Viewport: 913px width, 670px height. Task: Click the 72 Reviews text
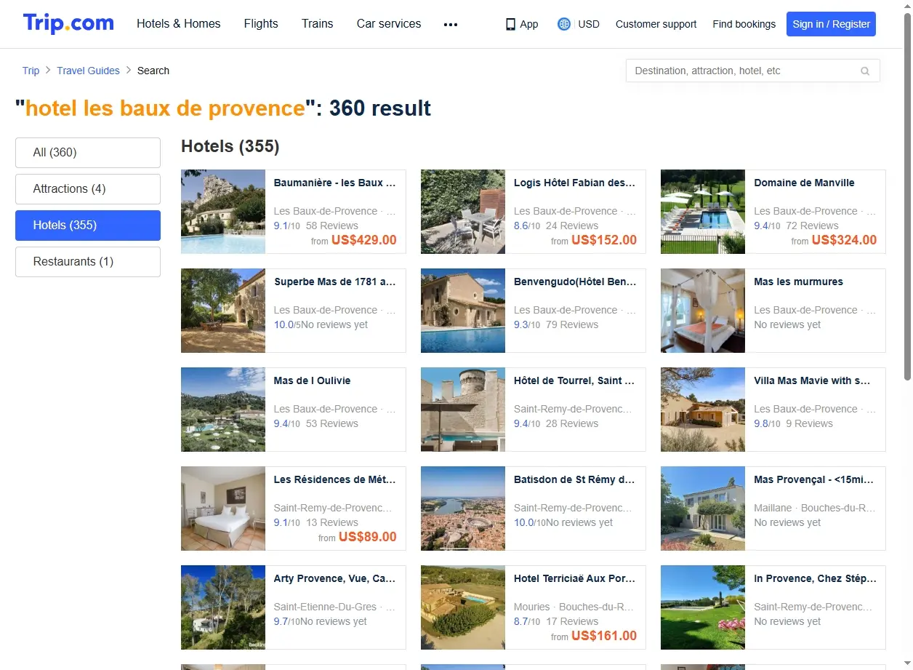point(812,226)
